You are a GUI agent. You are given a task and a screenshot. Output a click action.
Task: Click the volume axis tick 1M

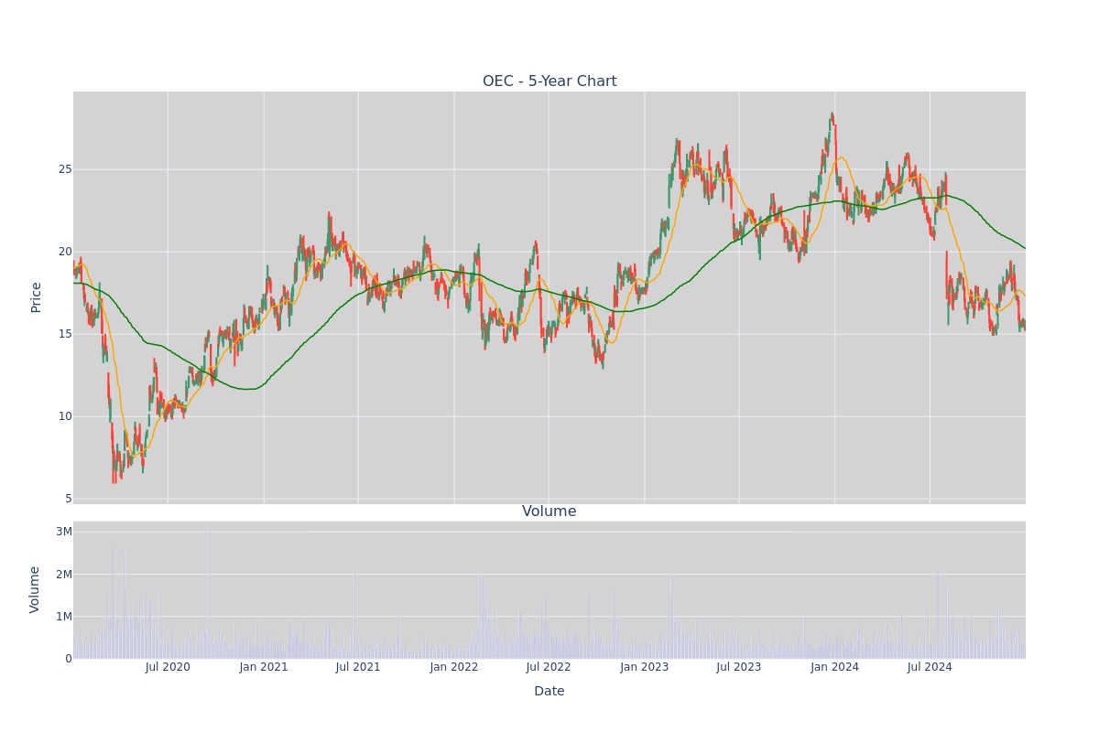coord(64,617)
